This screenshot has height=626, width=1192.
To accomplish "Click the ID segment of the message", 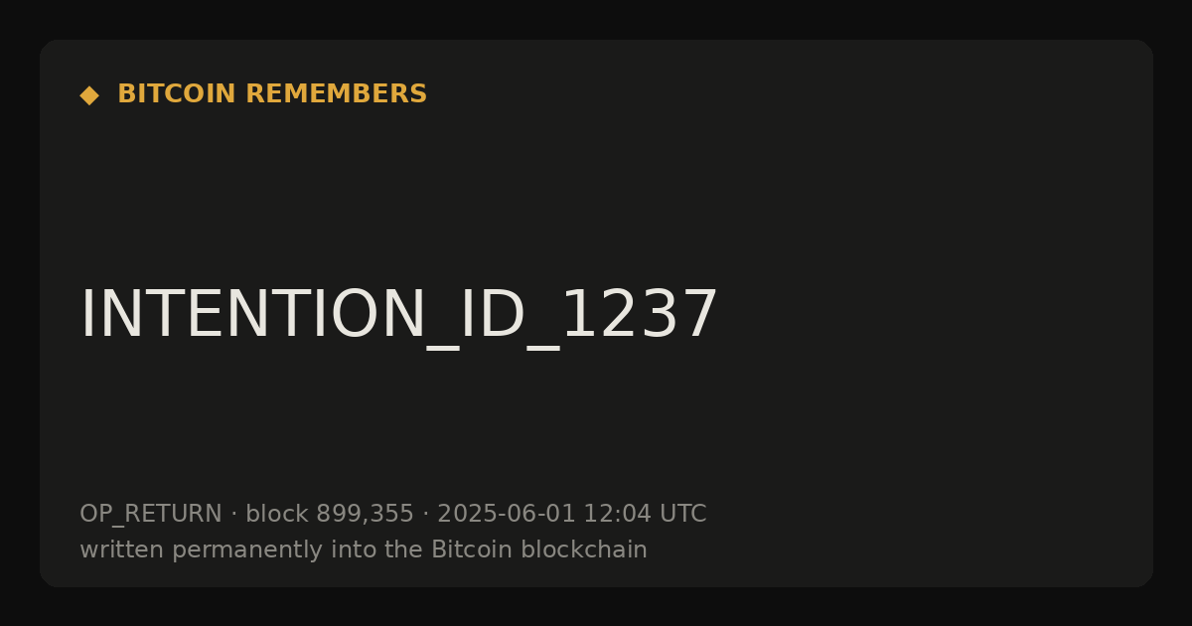I will [x=493, y=316].
